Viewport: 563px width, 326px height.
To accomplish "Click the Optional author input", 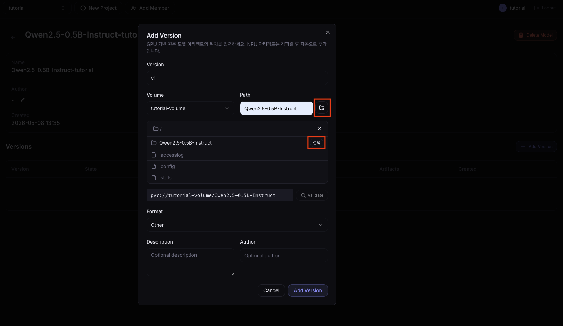I will [x=284, y=256].
